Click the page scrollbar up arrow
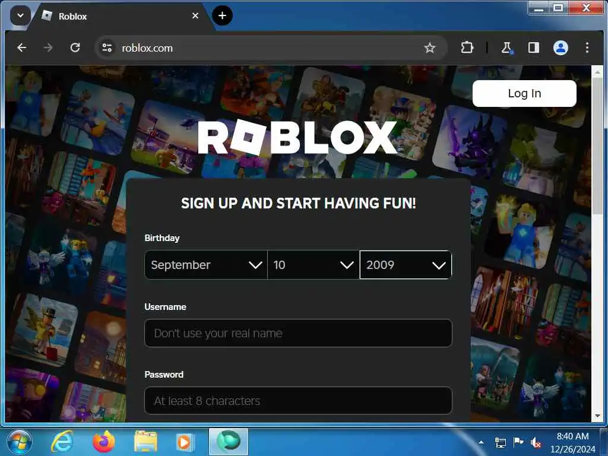 pyautogui.click(x=597, y=72)
